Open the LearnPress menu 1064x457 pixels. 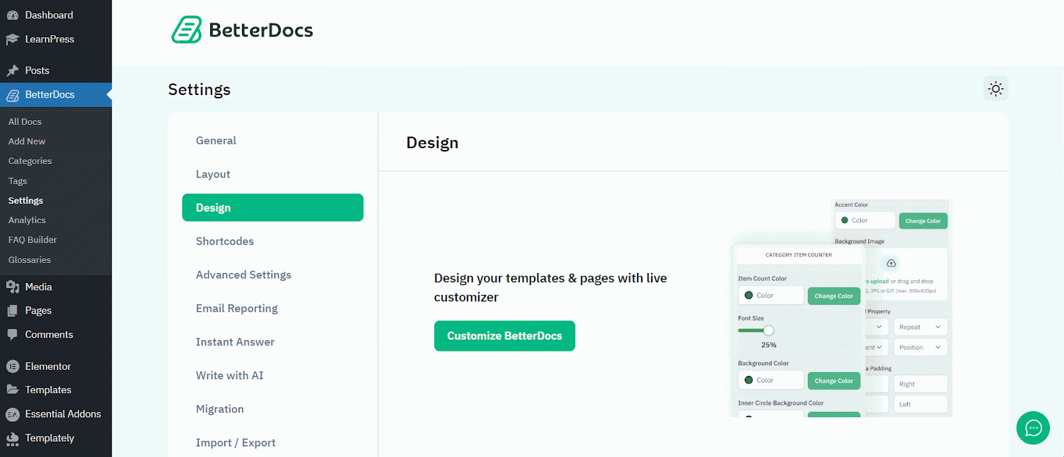click(48, 39)
